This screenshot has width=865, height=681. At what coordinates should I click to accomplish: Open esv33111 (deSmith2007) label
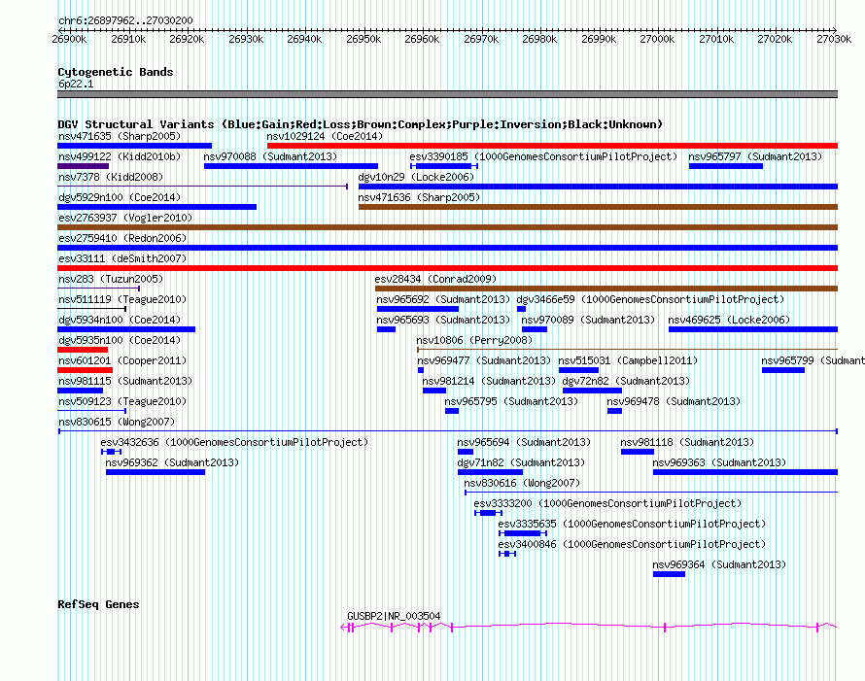(122, 258)
